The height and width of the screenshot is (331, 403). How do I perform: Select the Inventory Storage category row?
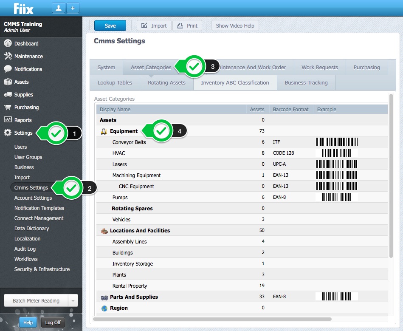pyautogui.click(x=242, y=263)
